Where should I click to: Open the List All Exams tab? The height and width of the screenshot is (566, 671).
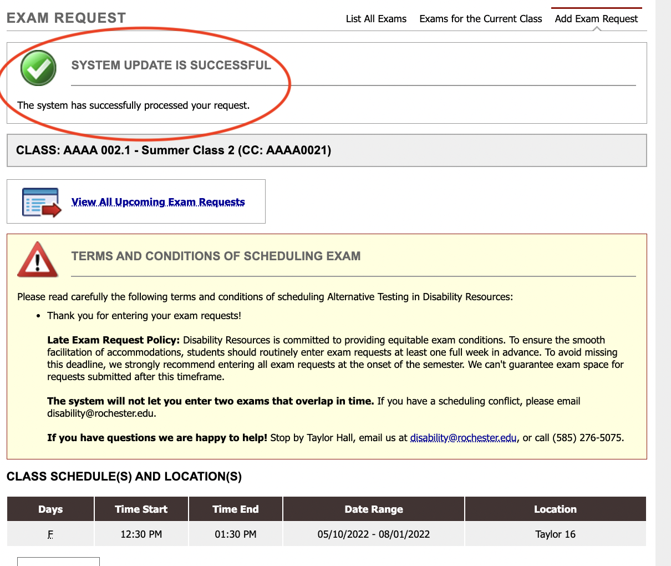(376, 19)
